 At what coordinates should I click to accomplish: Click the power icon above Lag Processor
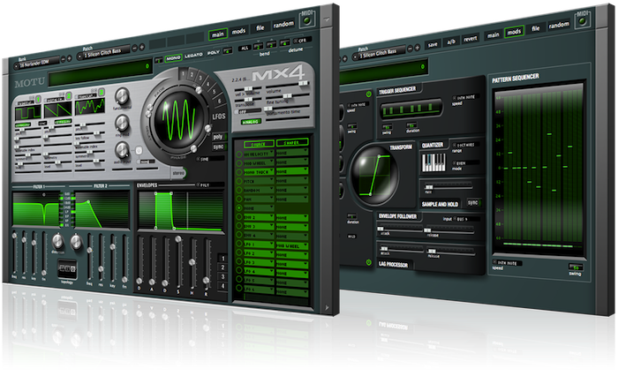click(x=368, y=262)
